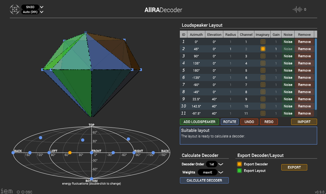The height and width of the screenshot is (194, 326).
Task: Click azimuth cell 180° of loudspeaker 5
Action: pos(196,70)
